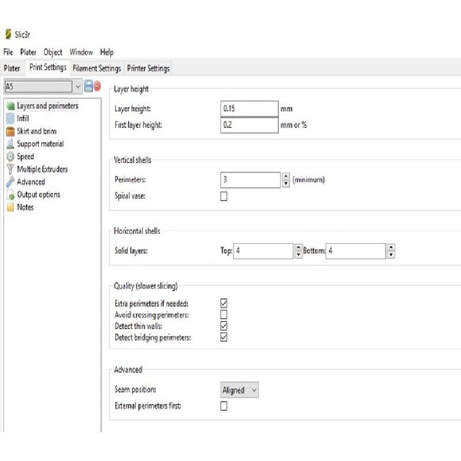Open the File menu
461x461 pixels.
(8, 52)
